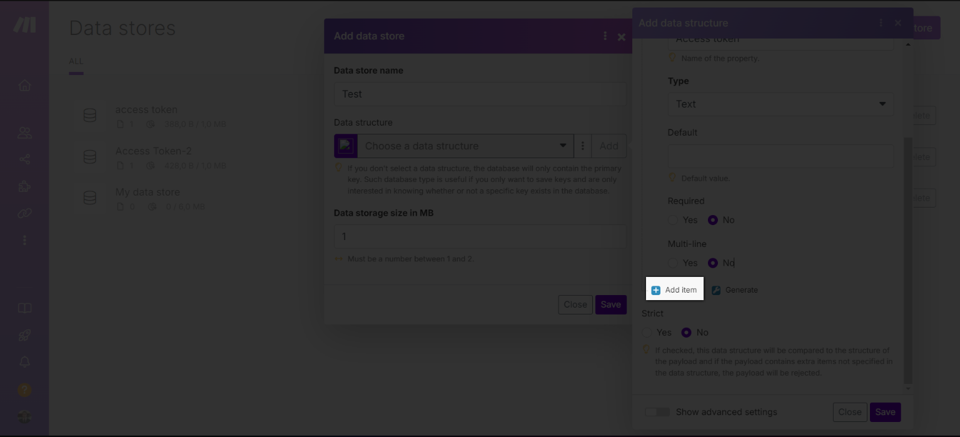Open data structure field options dots

(583, 146)
